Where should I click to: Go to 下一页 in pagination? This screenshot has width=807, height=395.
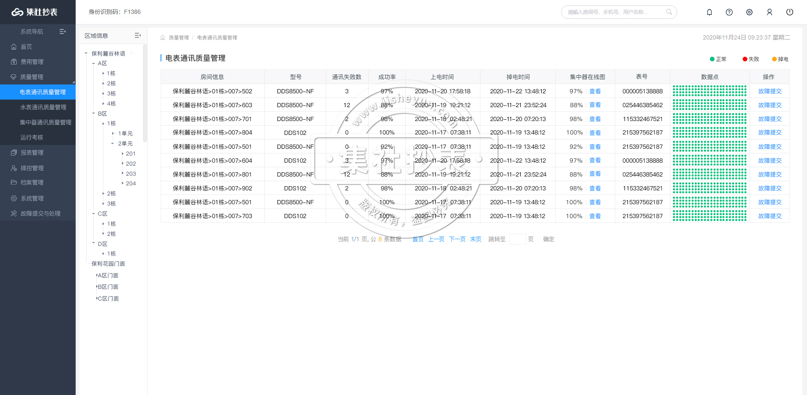click(x=457, y=239)
